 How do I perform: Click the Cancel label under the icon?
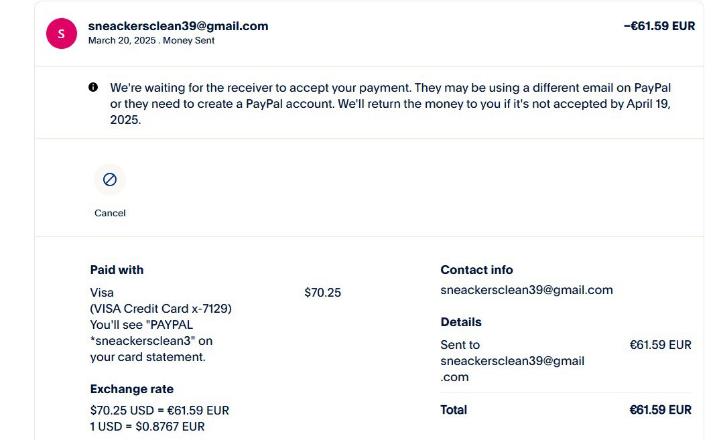(110, 213)
